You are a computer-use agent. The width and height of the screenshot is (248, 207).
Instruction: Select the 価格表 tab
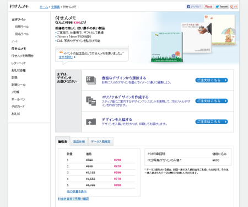tap(62, 141)
